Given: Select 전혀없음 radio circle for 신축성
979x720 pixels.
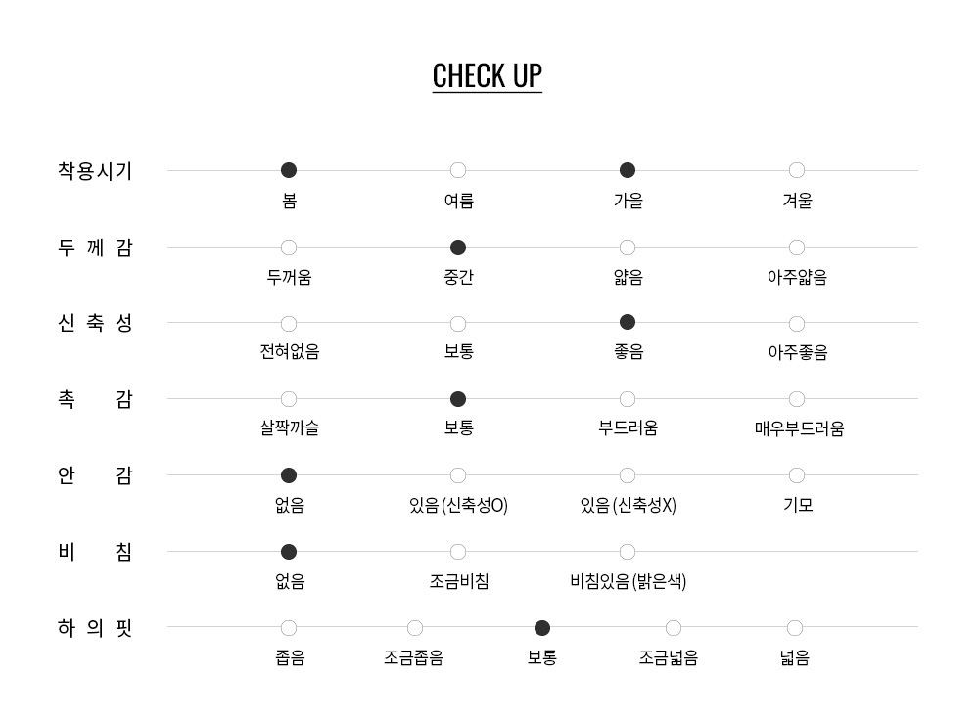Looking at the screenshot, I should coord(289,323).
